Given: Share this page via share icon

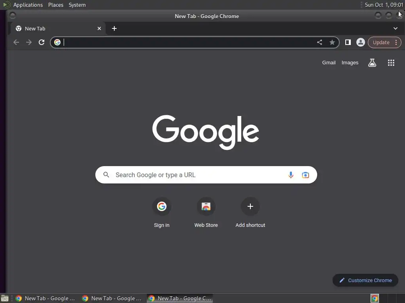Looking at the screenshot, I should (320, 42).
